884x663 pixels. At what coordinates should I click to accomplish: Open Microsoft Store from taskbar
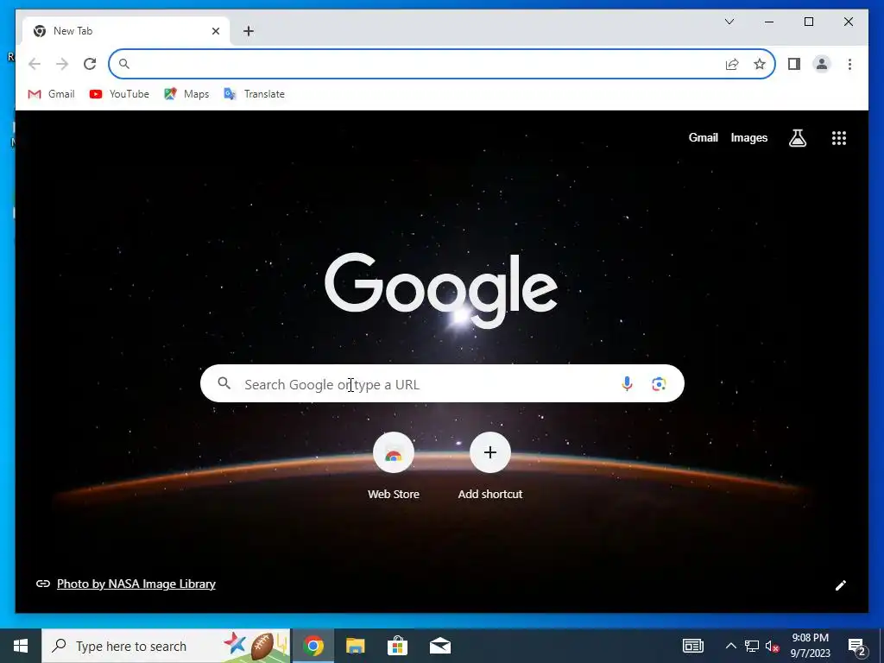point(397,646)
